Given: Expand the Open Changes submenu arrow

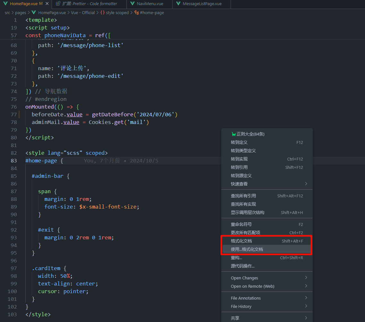Looking at the screenshot, I should 306,278.
